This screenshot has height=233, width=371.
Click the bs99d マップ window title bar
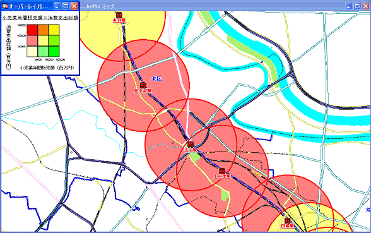point(213,6)
